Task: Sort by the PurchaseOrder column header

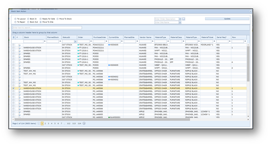Action: point(100,37)
